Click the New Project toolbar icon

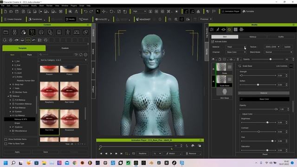click(5, 12)
